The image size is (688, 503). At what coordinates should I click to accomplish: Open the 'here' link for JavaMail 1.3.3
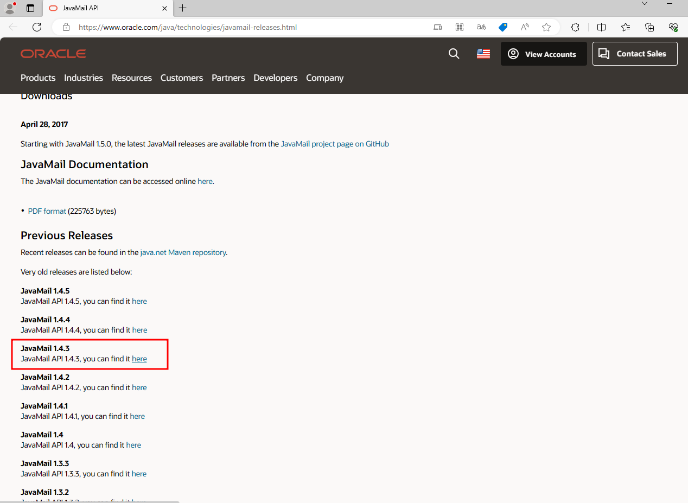click(139, 474)
